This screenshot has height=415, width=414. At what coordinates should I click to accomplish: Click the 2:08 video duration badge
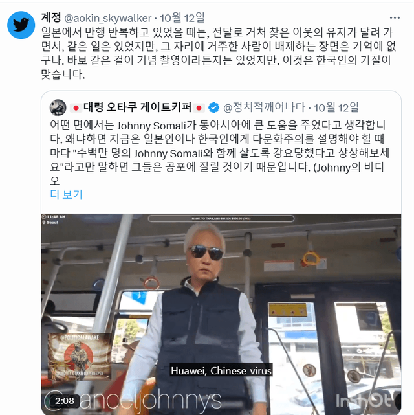tap(65, 401)
